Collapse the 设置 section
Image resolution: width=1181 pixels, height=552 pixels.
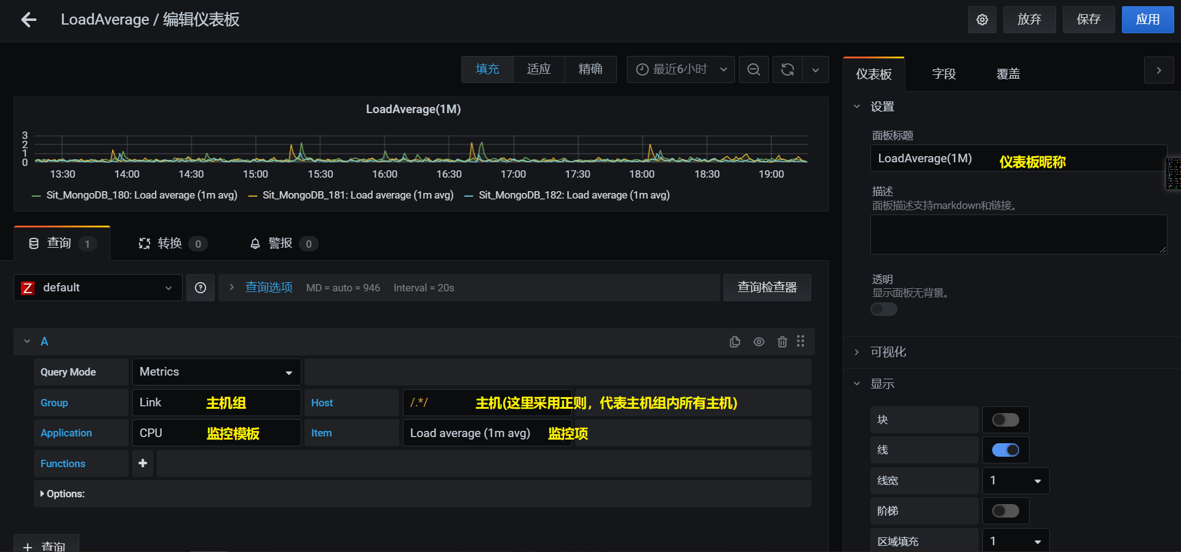click(x=881, y=106)
